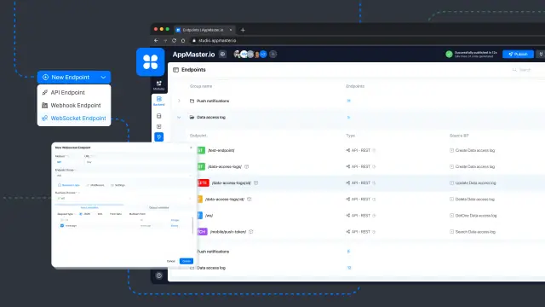The image size is (545, 307).
Task: Click the AppMaster logo tile
Action: tap(151, 62)
